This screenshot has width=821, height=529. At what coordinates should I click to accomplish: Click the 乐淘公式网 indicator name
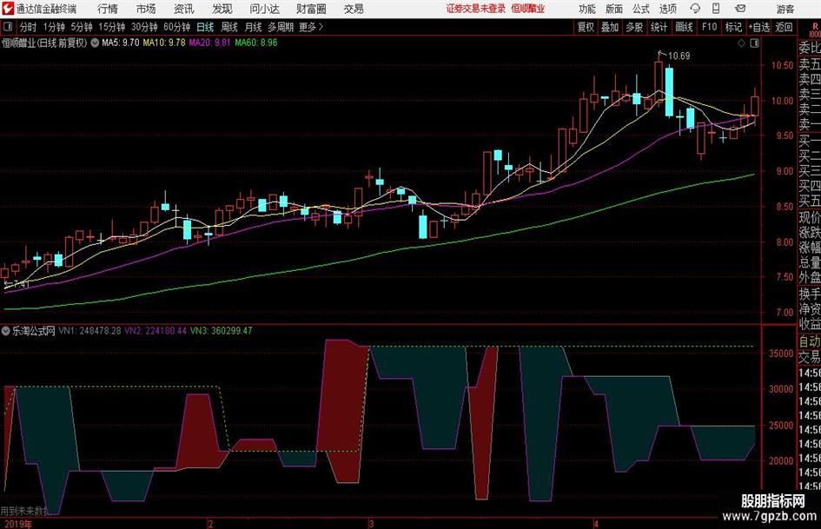click(34, 331)
